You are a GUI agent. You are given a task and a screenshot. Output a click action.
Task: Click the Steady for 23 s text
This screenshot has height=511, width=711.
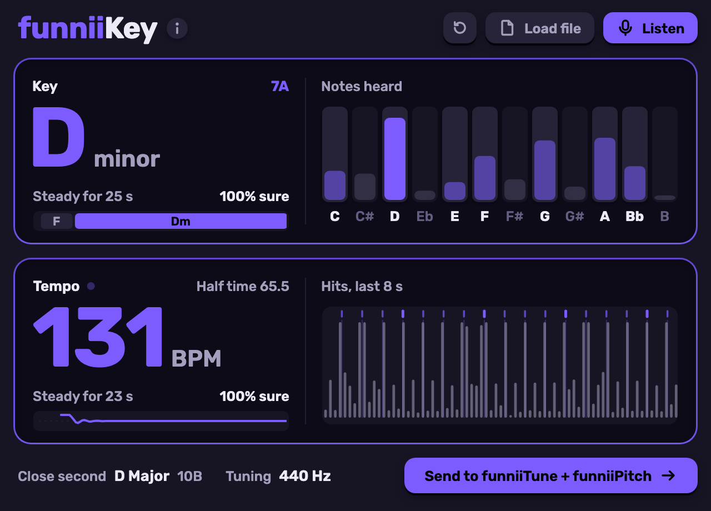(83, 397)
